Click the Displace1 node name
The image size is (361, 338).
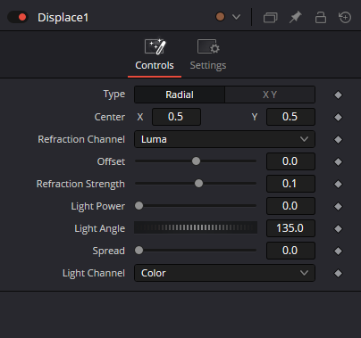[63, 18]
